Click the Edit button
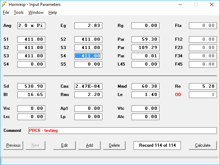Image resolution: width=220 pixels, height=165 pixels. click(64, 145)
